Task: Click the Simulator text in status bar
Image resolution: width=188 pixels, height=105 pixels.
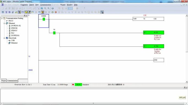Action: (x=86, y=85)
